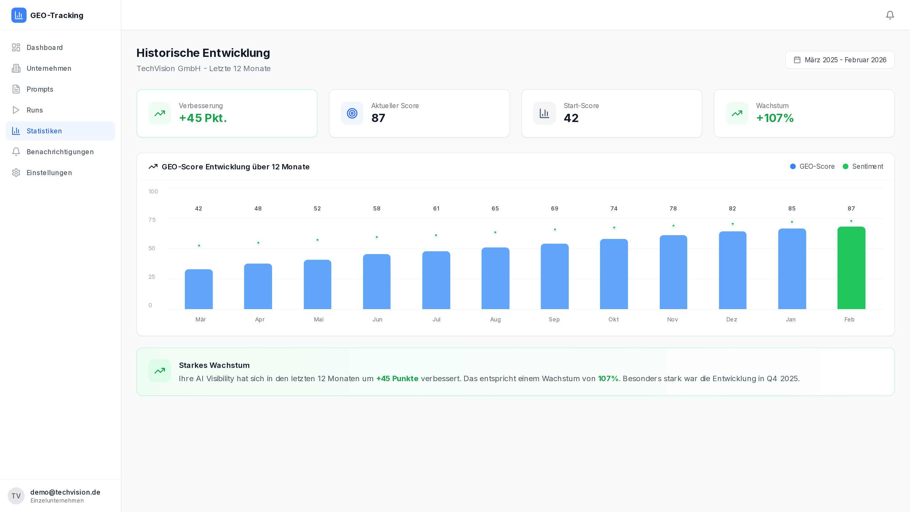Click the trend icon in Starkes Wachstum banner
This screenshot has height=512, width=910.
click(x=160, y=371)
